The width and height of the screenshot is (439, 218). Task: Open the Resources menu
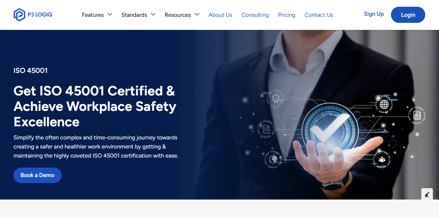point(178,15)
